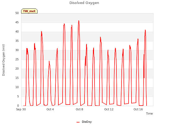Click the 45 y-axis tick label
The image size is (169, 127).
click(17, 22)
